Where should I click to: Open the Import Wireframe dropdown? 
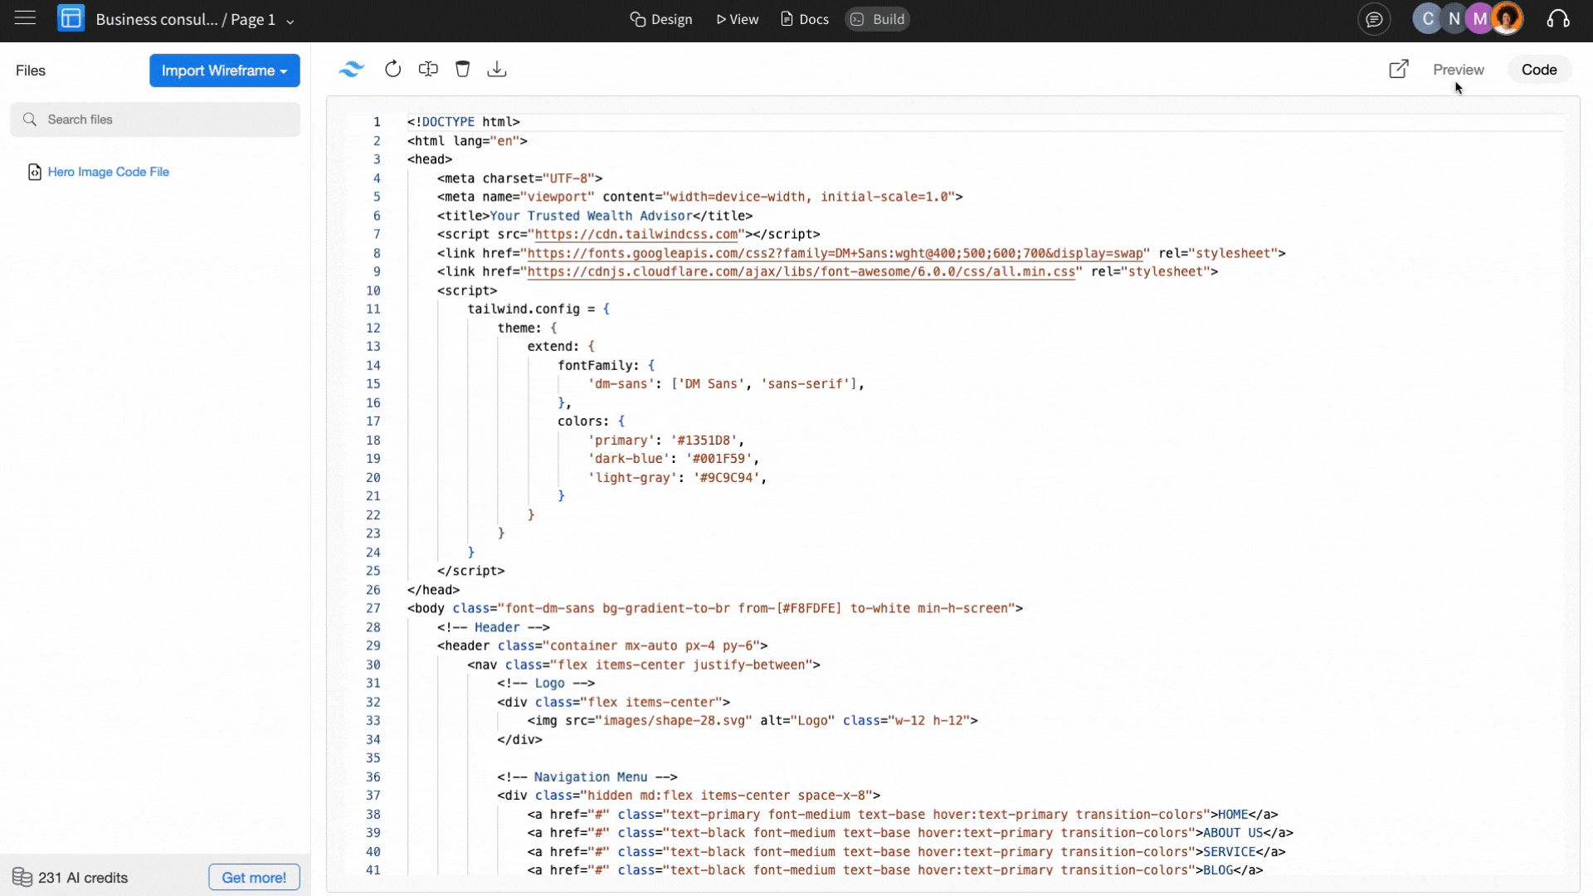pyautogui.click(x=225, y=71)
